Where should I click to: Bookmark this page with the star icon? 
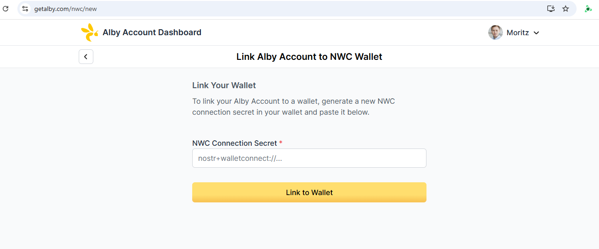pos(566,9)
